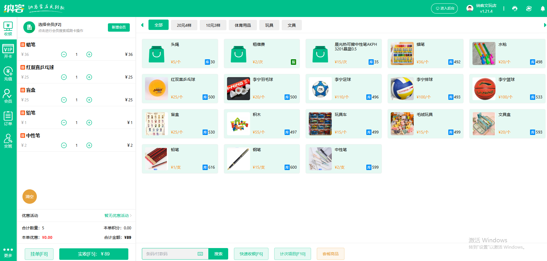Select the 收银 cashier sidebar icon
The image size is (547, 261).
pos(8,28)
